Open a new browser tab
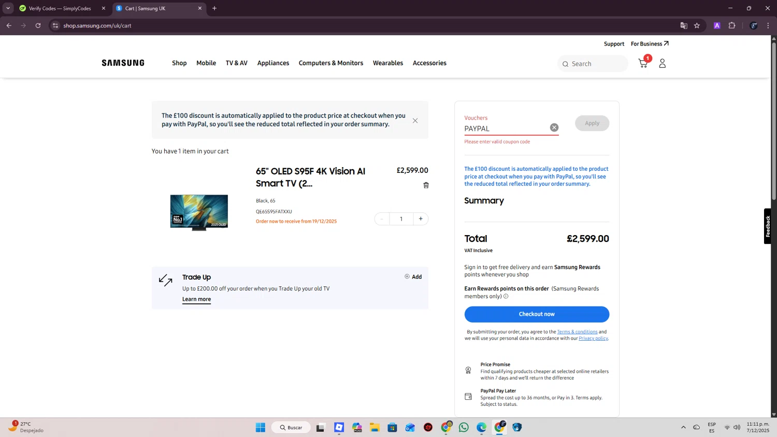Screen dimensions: 777x437 pos(214,8)
